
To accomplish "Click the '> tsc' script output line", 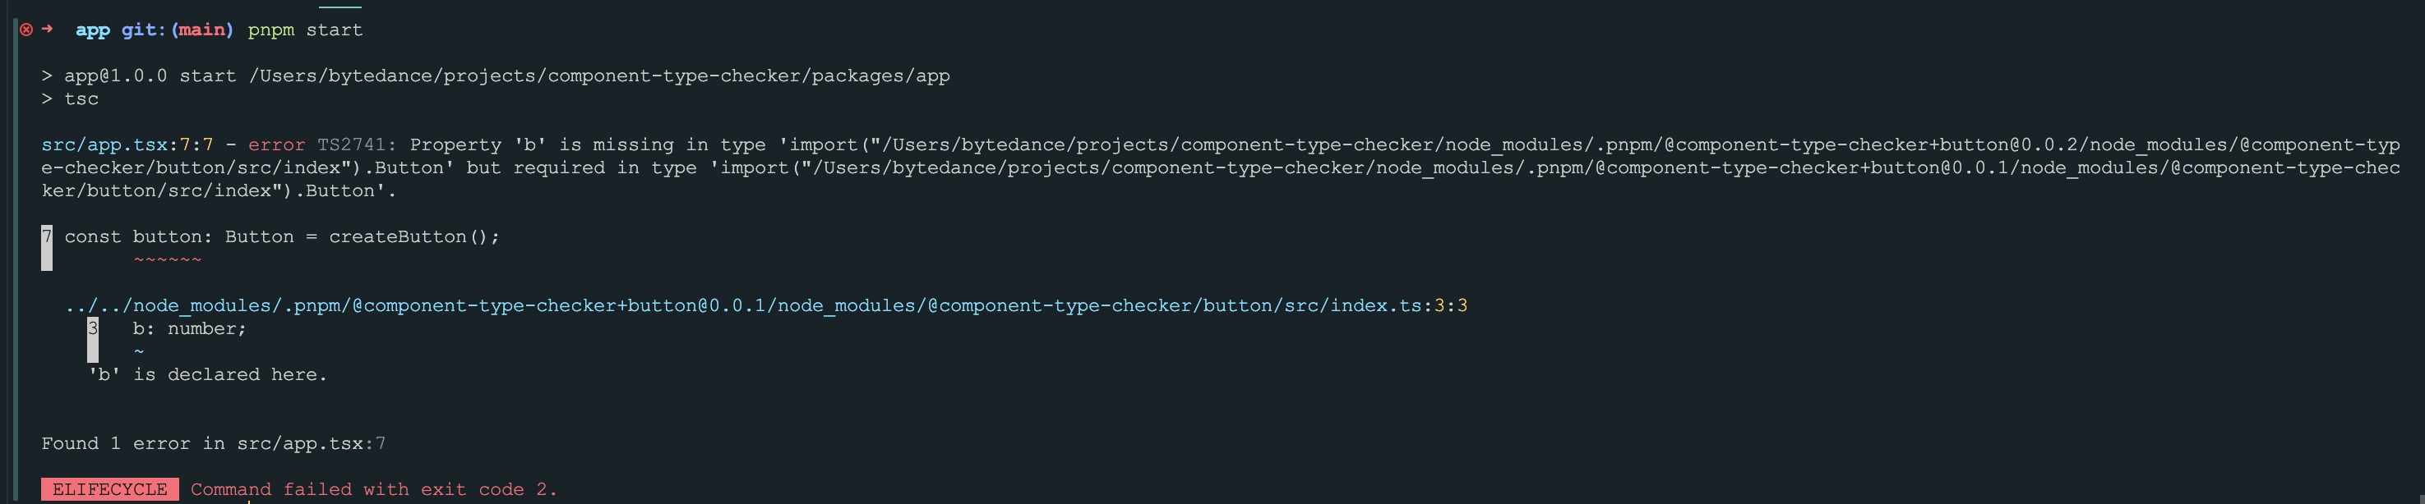I will coord(70,99).
